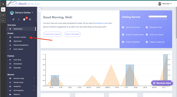Open Post Now menu item
Viewport: 177px width, 97px height.
(17, 60)
